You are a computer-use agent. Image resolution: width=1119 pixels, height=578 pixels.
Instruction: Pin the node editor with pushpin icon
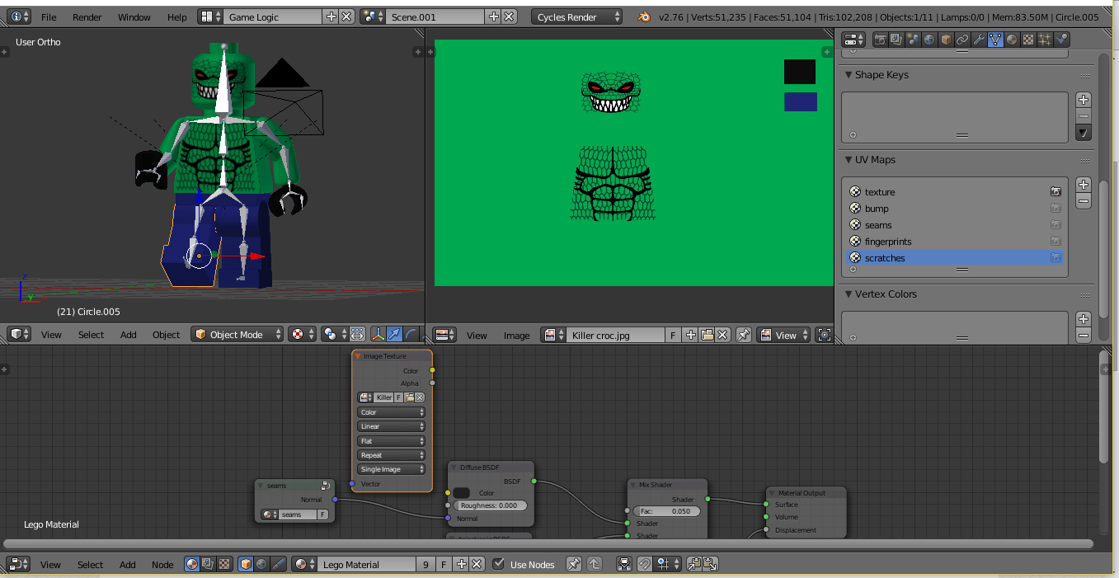click(573, 564)
